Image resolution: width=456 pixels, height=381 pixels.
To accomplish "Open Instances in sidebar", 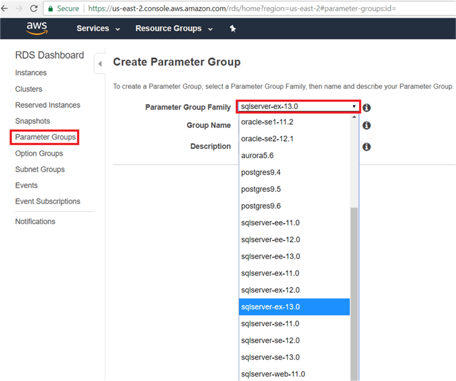I will [x=31, y=73].
